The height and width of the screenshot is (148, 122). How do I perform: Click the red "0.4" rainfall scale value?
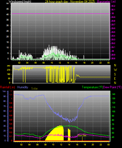click(x=11, y=124)
